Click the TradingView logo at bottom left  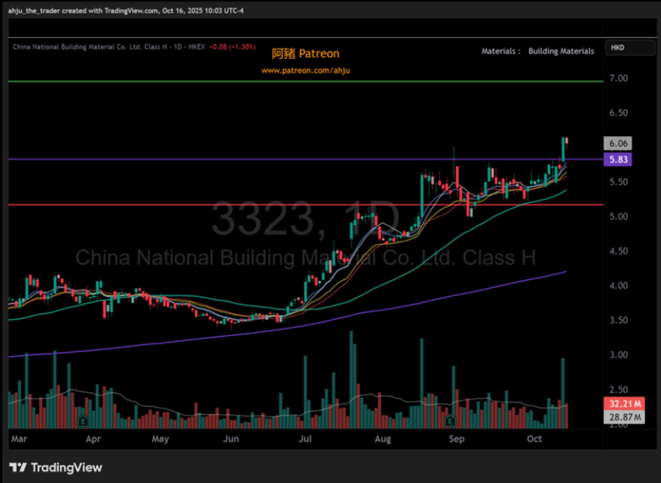(x=55, y=467)
